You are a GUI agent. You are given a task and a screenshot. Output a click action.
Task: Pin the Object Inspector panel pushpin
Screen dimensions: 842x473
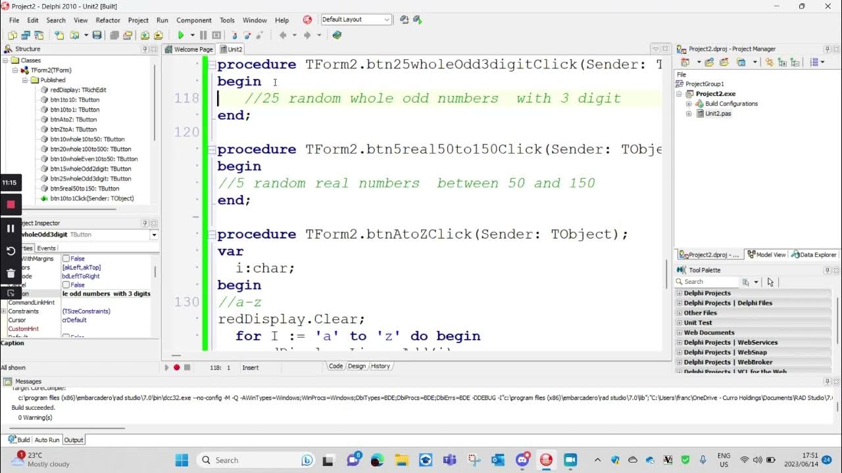(145, 223)
